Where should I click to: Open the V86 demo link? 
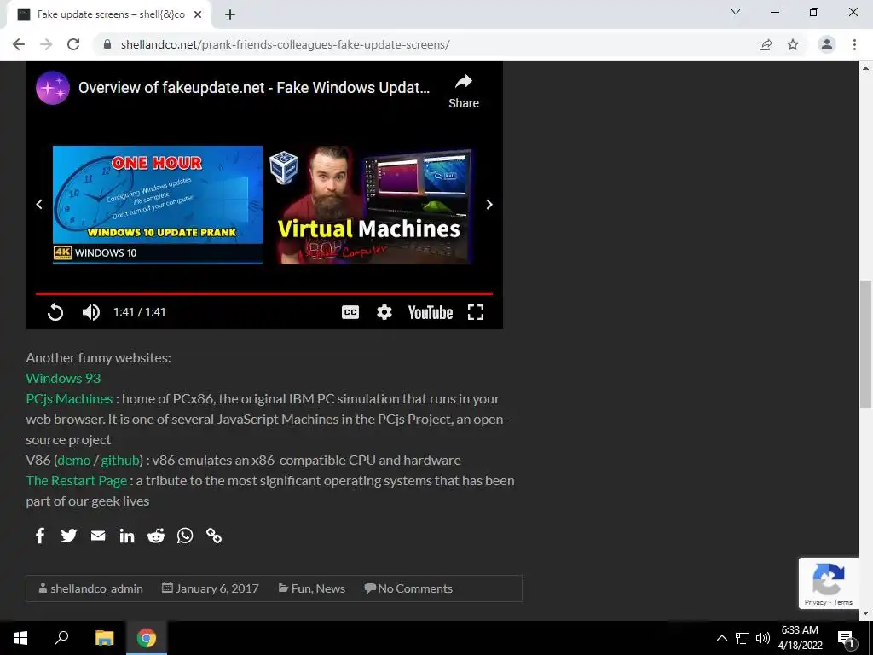point(74,460)
